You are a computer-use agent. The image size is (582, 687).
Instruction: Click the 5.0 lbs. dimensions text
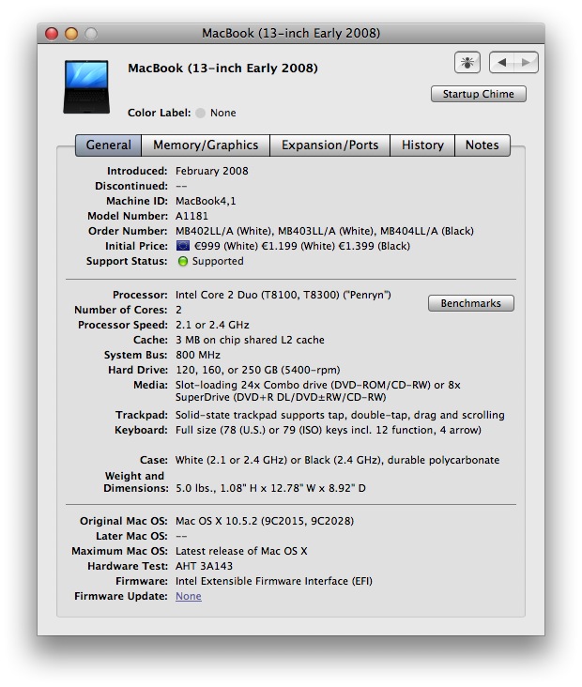tap(270, 488)
